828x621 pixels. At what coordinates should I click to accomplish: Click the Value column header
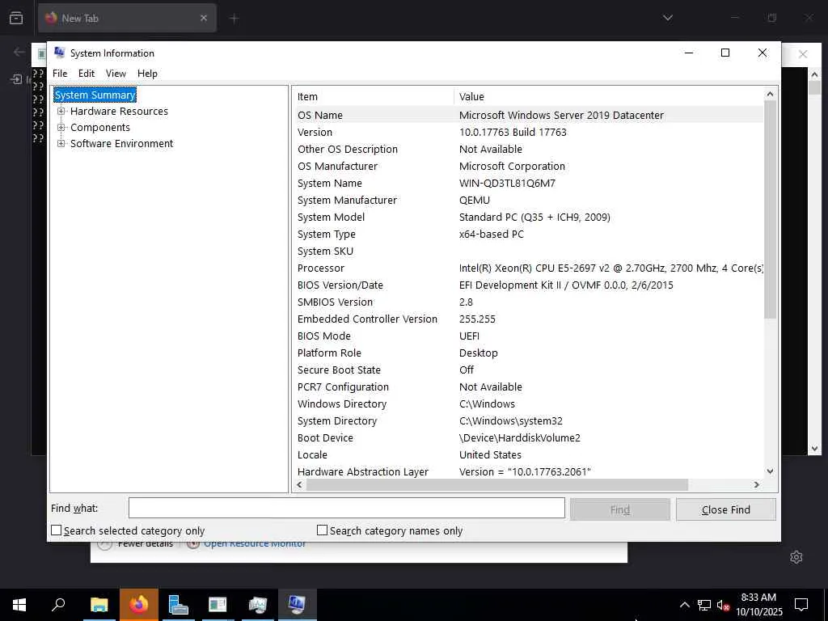pos(608,97)
